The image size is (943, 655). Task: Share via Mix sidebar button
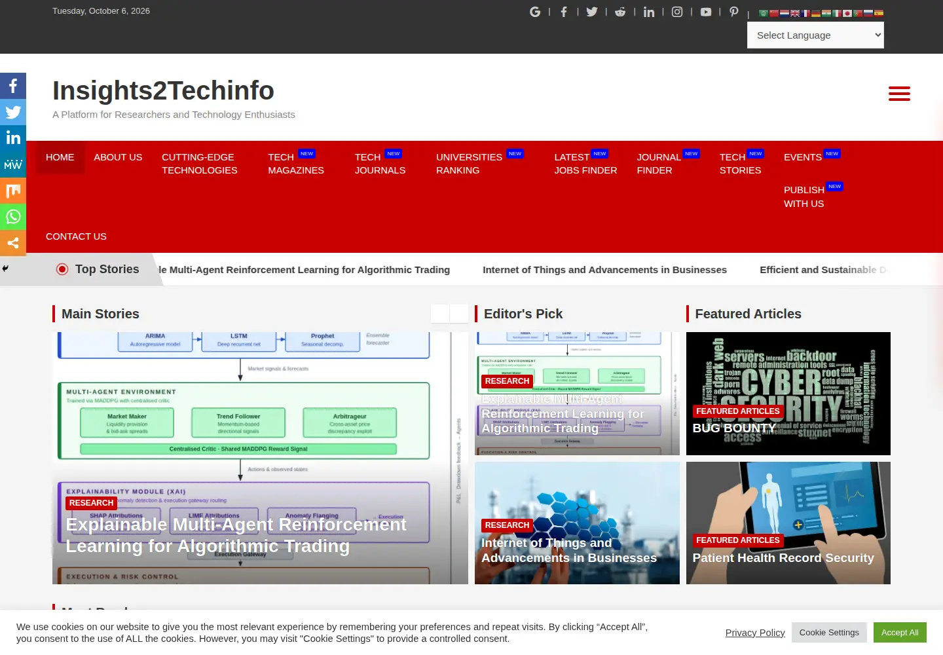pos(13,191)
